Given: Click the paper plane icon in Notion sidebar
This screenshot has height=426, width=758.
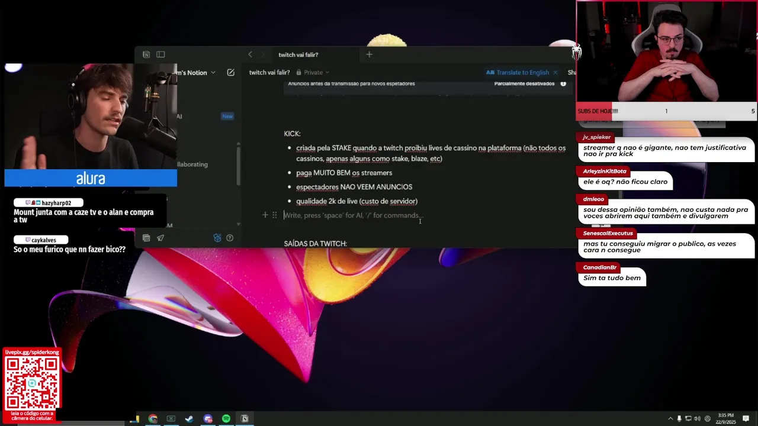Looking at the screenshot, I should (x=160, y=238).
